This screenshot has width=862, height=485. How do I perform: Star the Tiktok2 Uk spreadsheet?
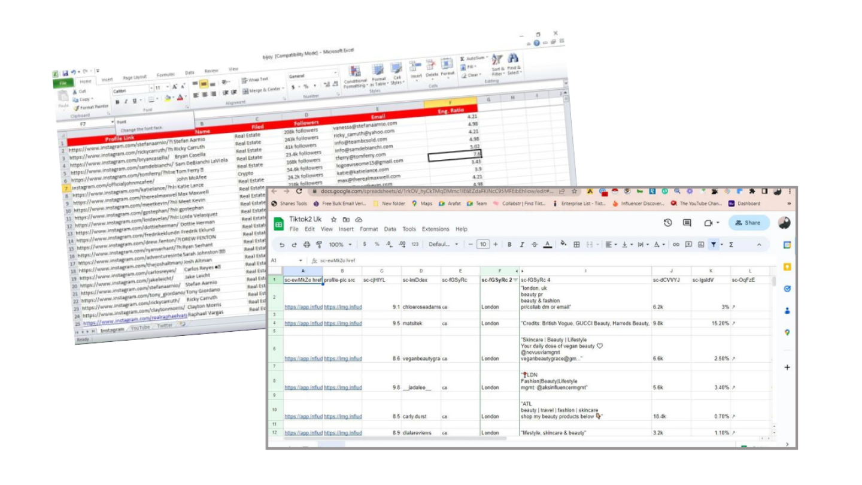[x=334, y=220]
